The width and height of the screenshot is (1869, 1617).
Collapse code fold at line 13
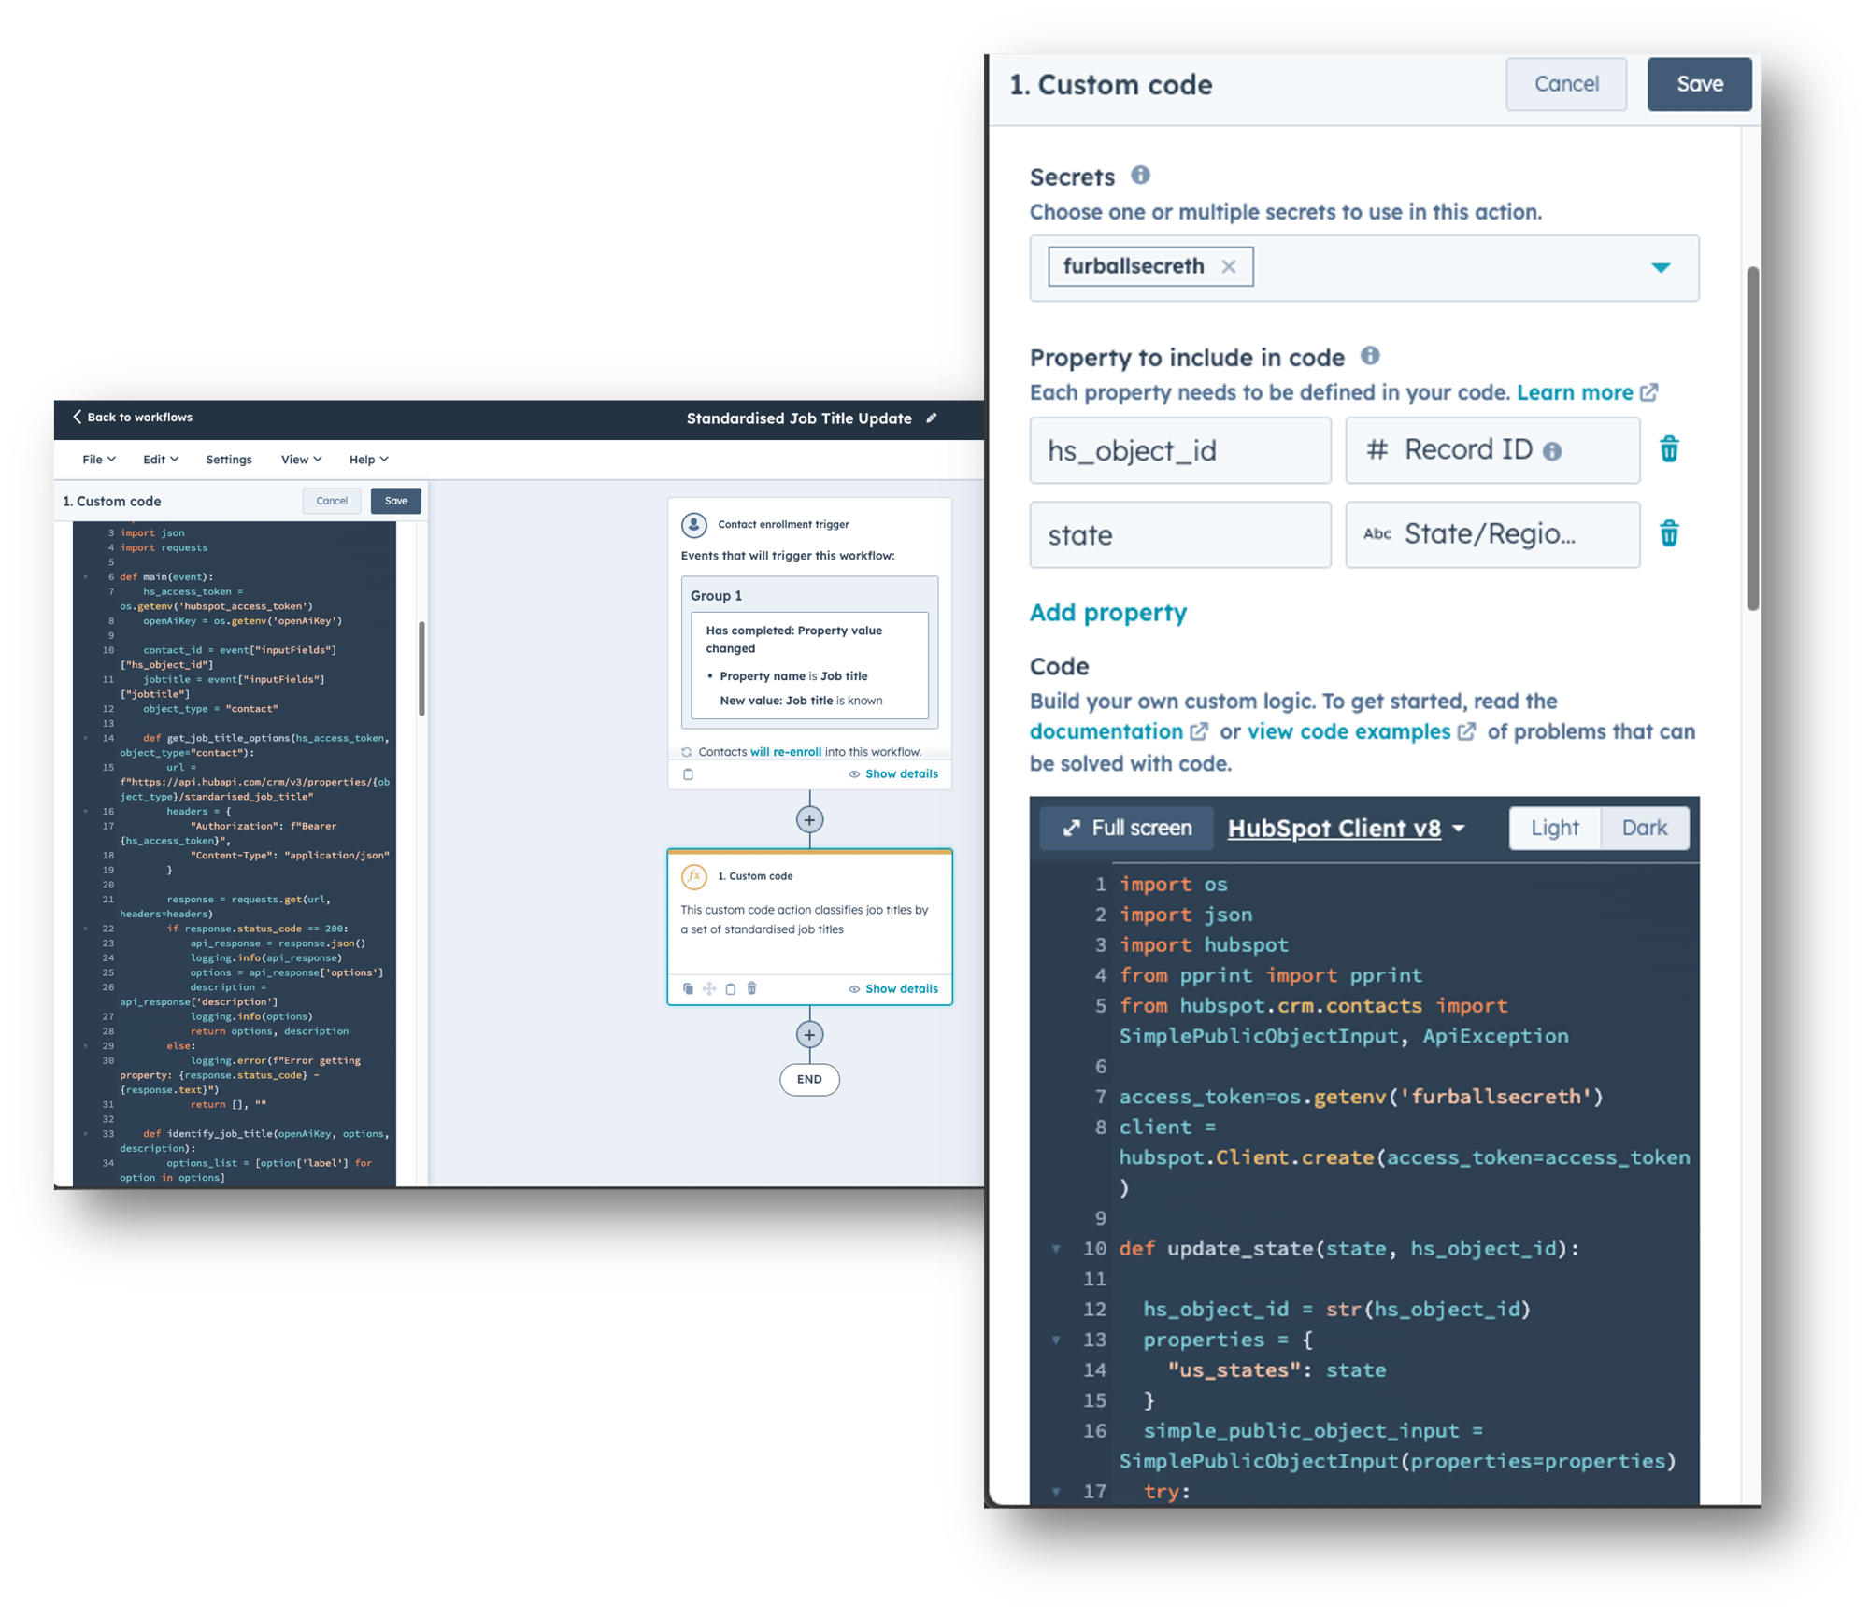(x=1056, y=1340)
